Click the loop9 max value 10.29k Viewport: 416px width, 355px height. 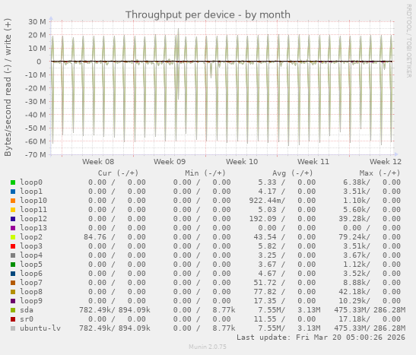tap(352, 301)
